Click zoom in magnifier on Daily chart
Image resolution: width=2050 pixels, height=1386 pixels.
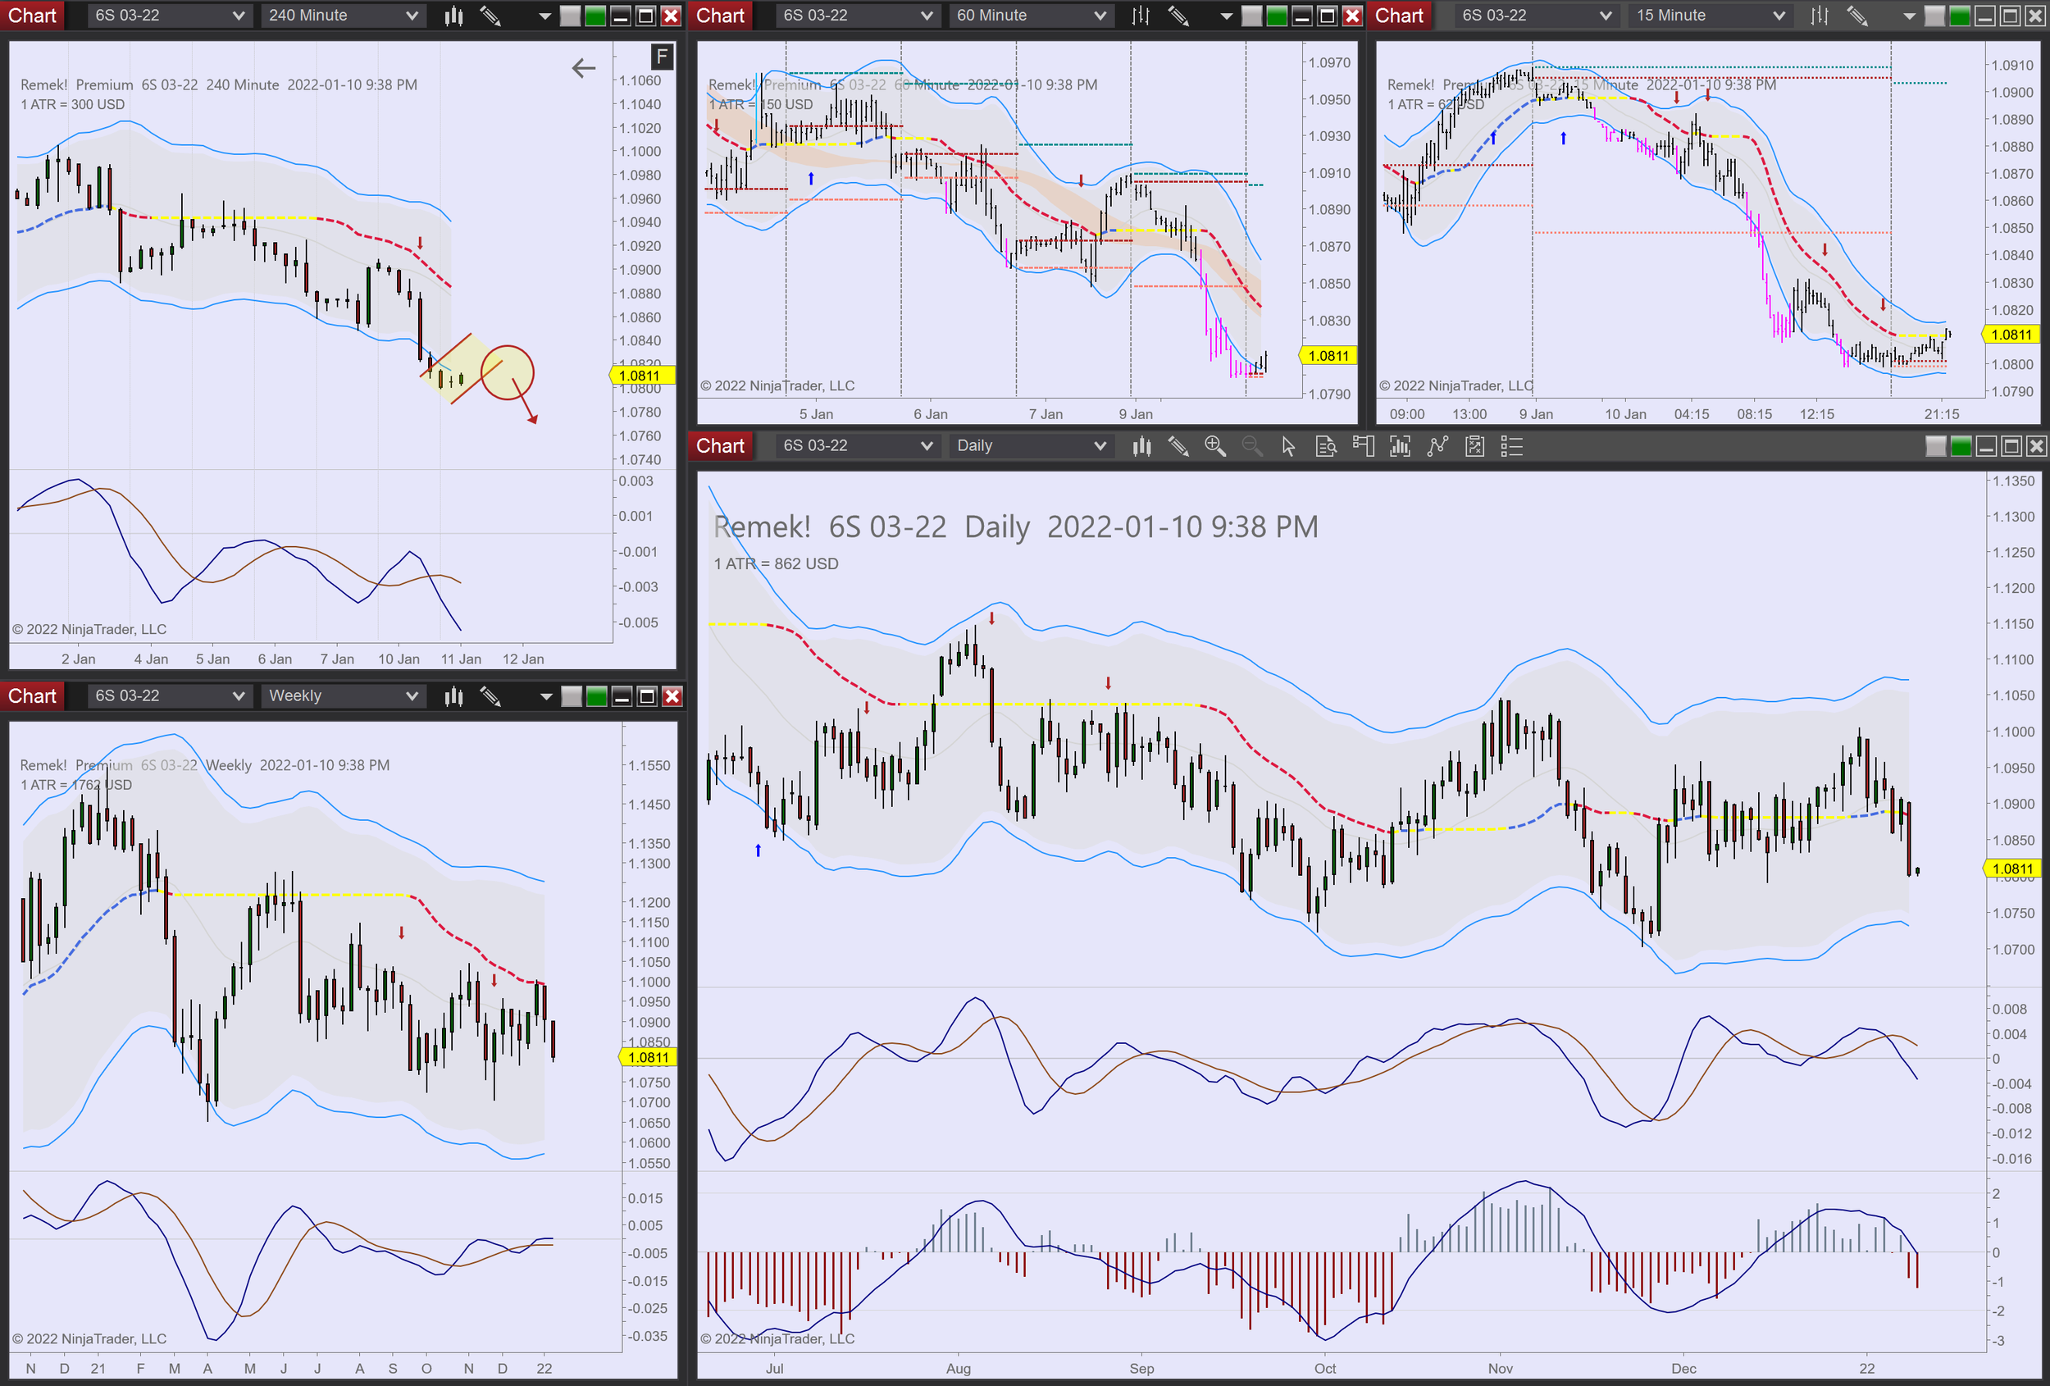(1214, 446)
